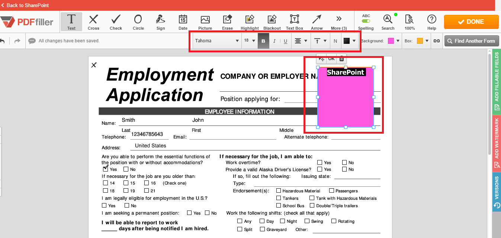Screen dimensions: 501x238
Task: Check the Passengers endorsement box
Action: tap(331, 190)
